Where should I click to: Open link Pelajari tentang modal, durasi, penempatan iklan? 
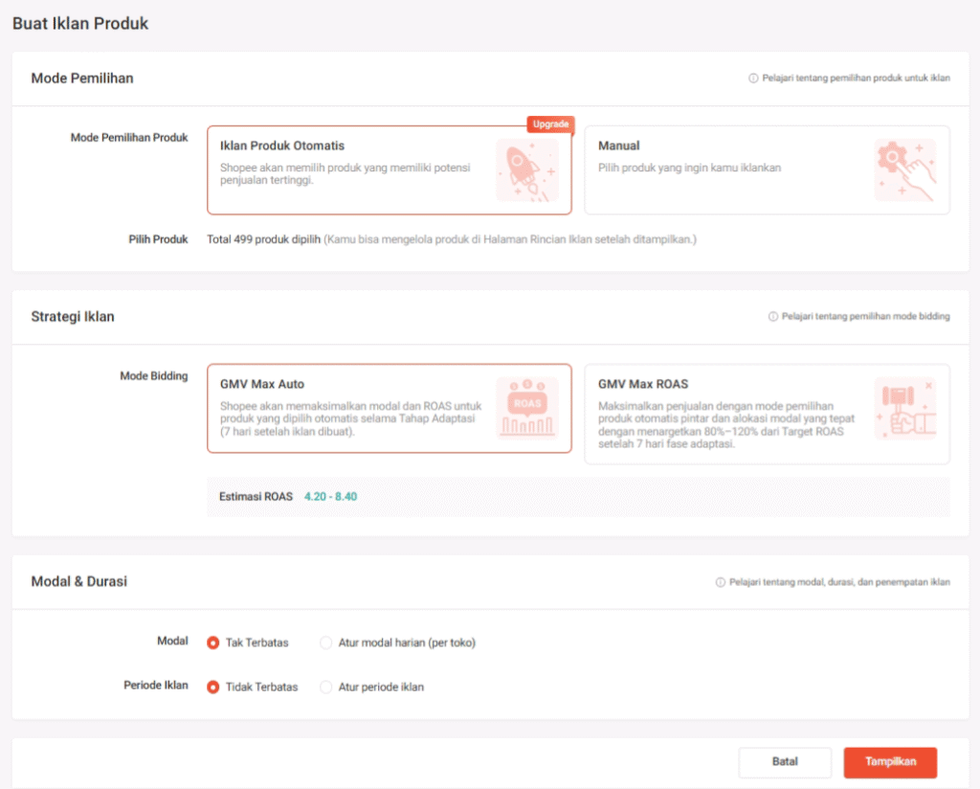(x=838, y=582)
